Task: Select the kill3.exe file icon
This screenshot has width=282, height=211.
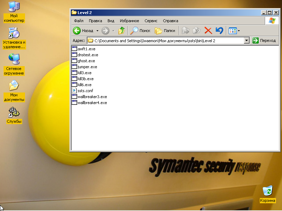Action: click(74, 73)
